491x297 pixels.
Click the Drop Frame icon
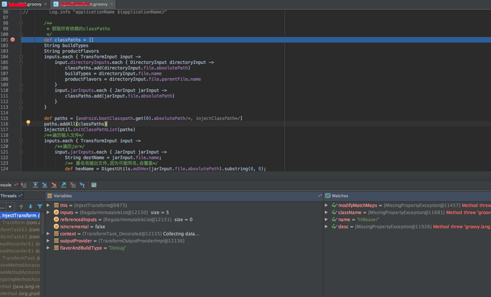pyautogui.click(x=72, y=185)
